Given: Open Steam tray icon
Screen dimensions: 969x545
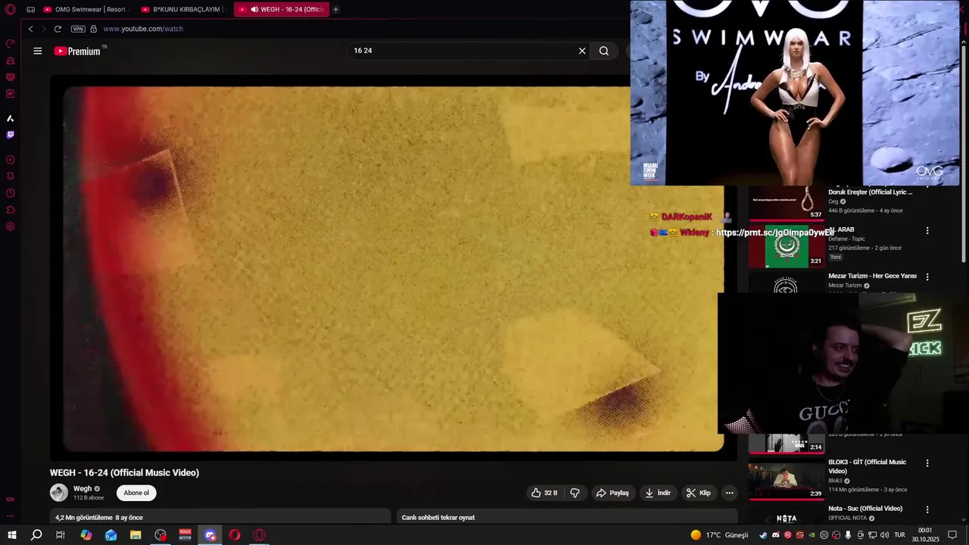Looking at the screenshot, I should pyautogui.click(x=763, y=535).
